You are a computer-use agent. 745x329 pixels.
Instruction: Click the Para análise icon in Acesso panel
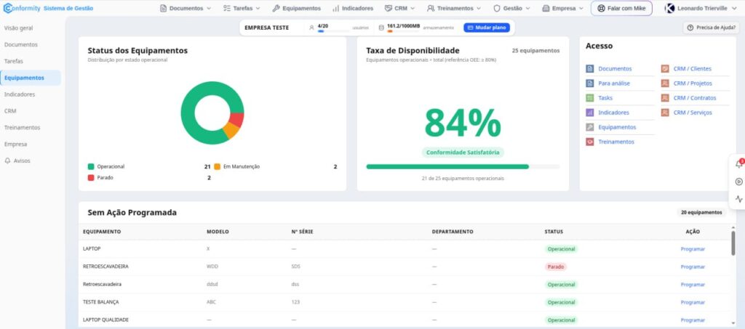tap(589, 84)
